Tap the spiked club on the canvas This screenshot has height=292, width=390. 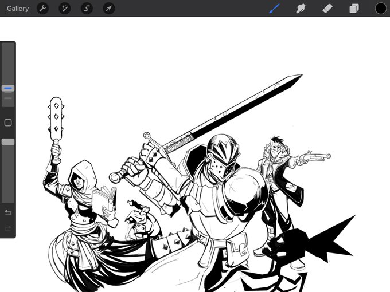tap(56, 119)
